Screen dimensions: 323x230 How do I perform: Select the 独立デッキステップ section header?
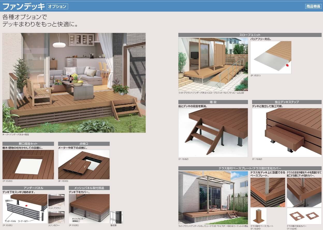287,102
